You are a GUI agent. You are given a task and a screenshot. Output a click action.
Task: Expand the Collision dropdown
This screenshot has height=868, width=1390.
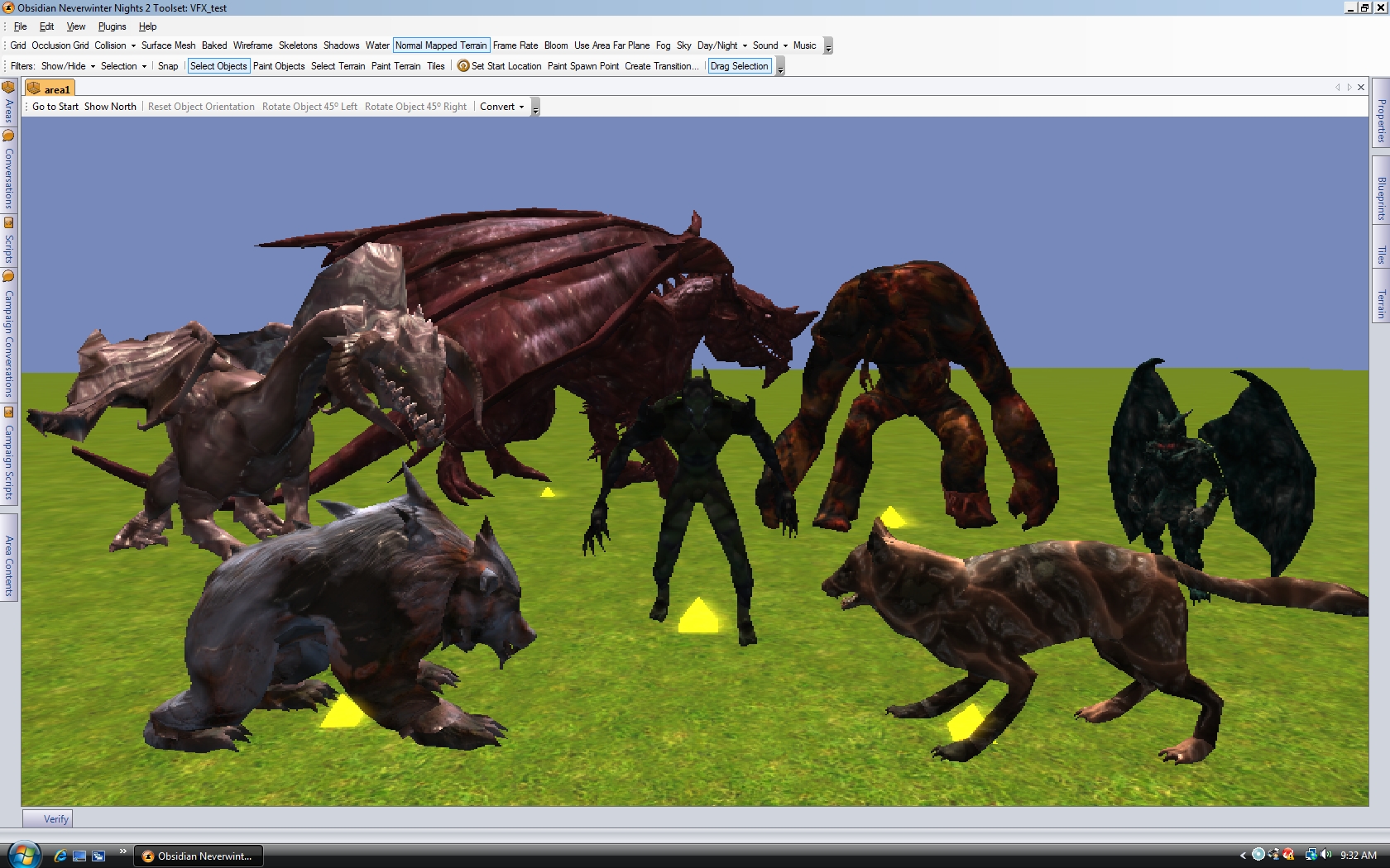[x=115, y=45]
